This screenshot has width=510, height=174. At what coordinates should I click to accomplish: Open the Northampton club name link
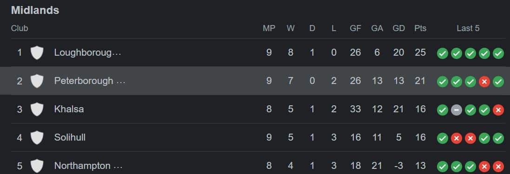(88, 166)
